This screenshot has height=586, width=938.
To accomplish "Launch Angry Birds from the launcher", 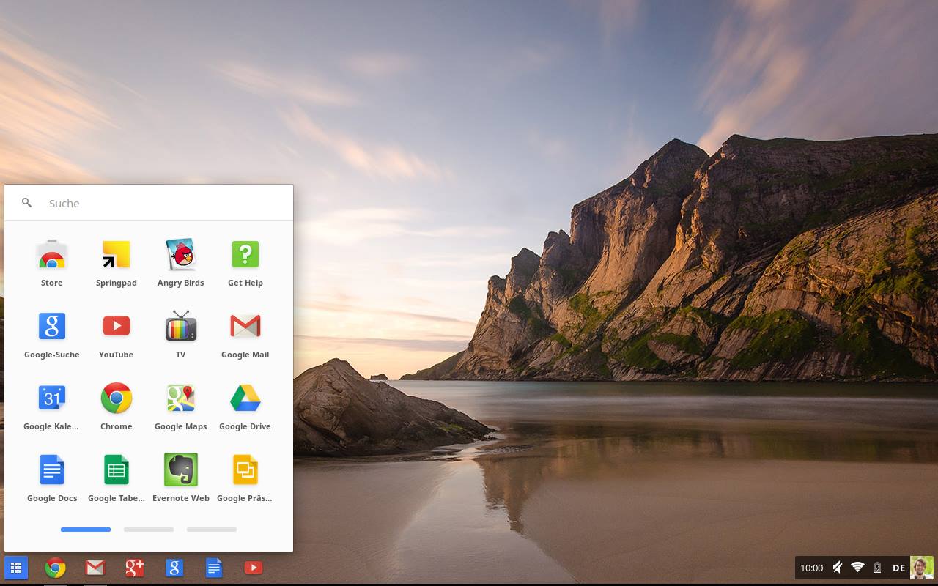I will pos(180,255).
